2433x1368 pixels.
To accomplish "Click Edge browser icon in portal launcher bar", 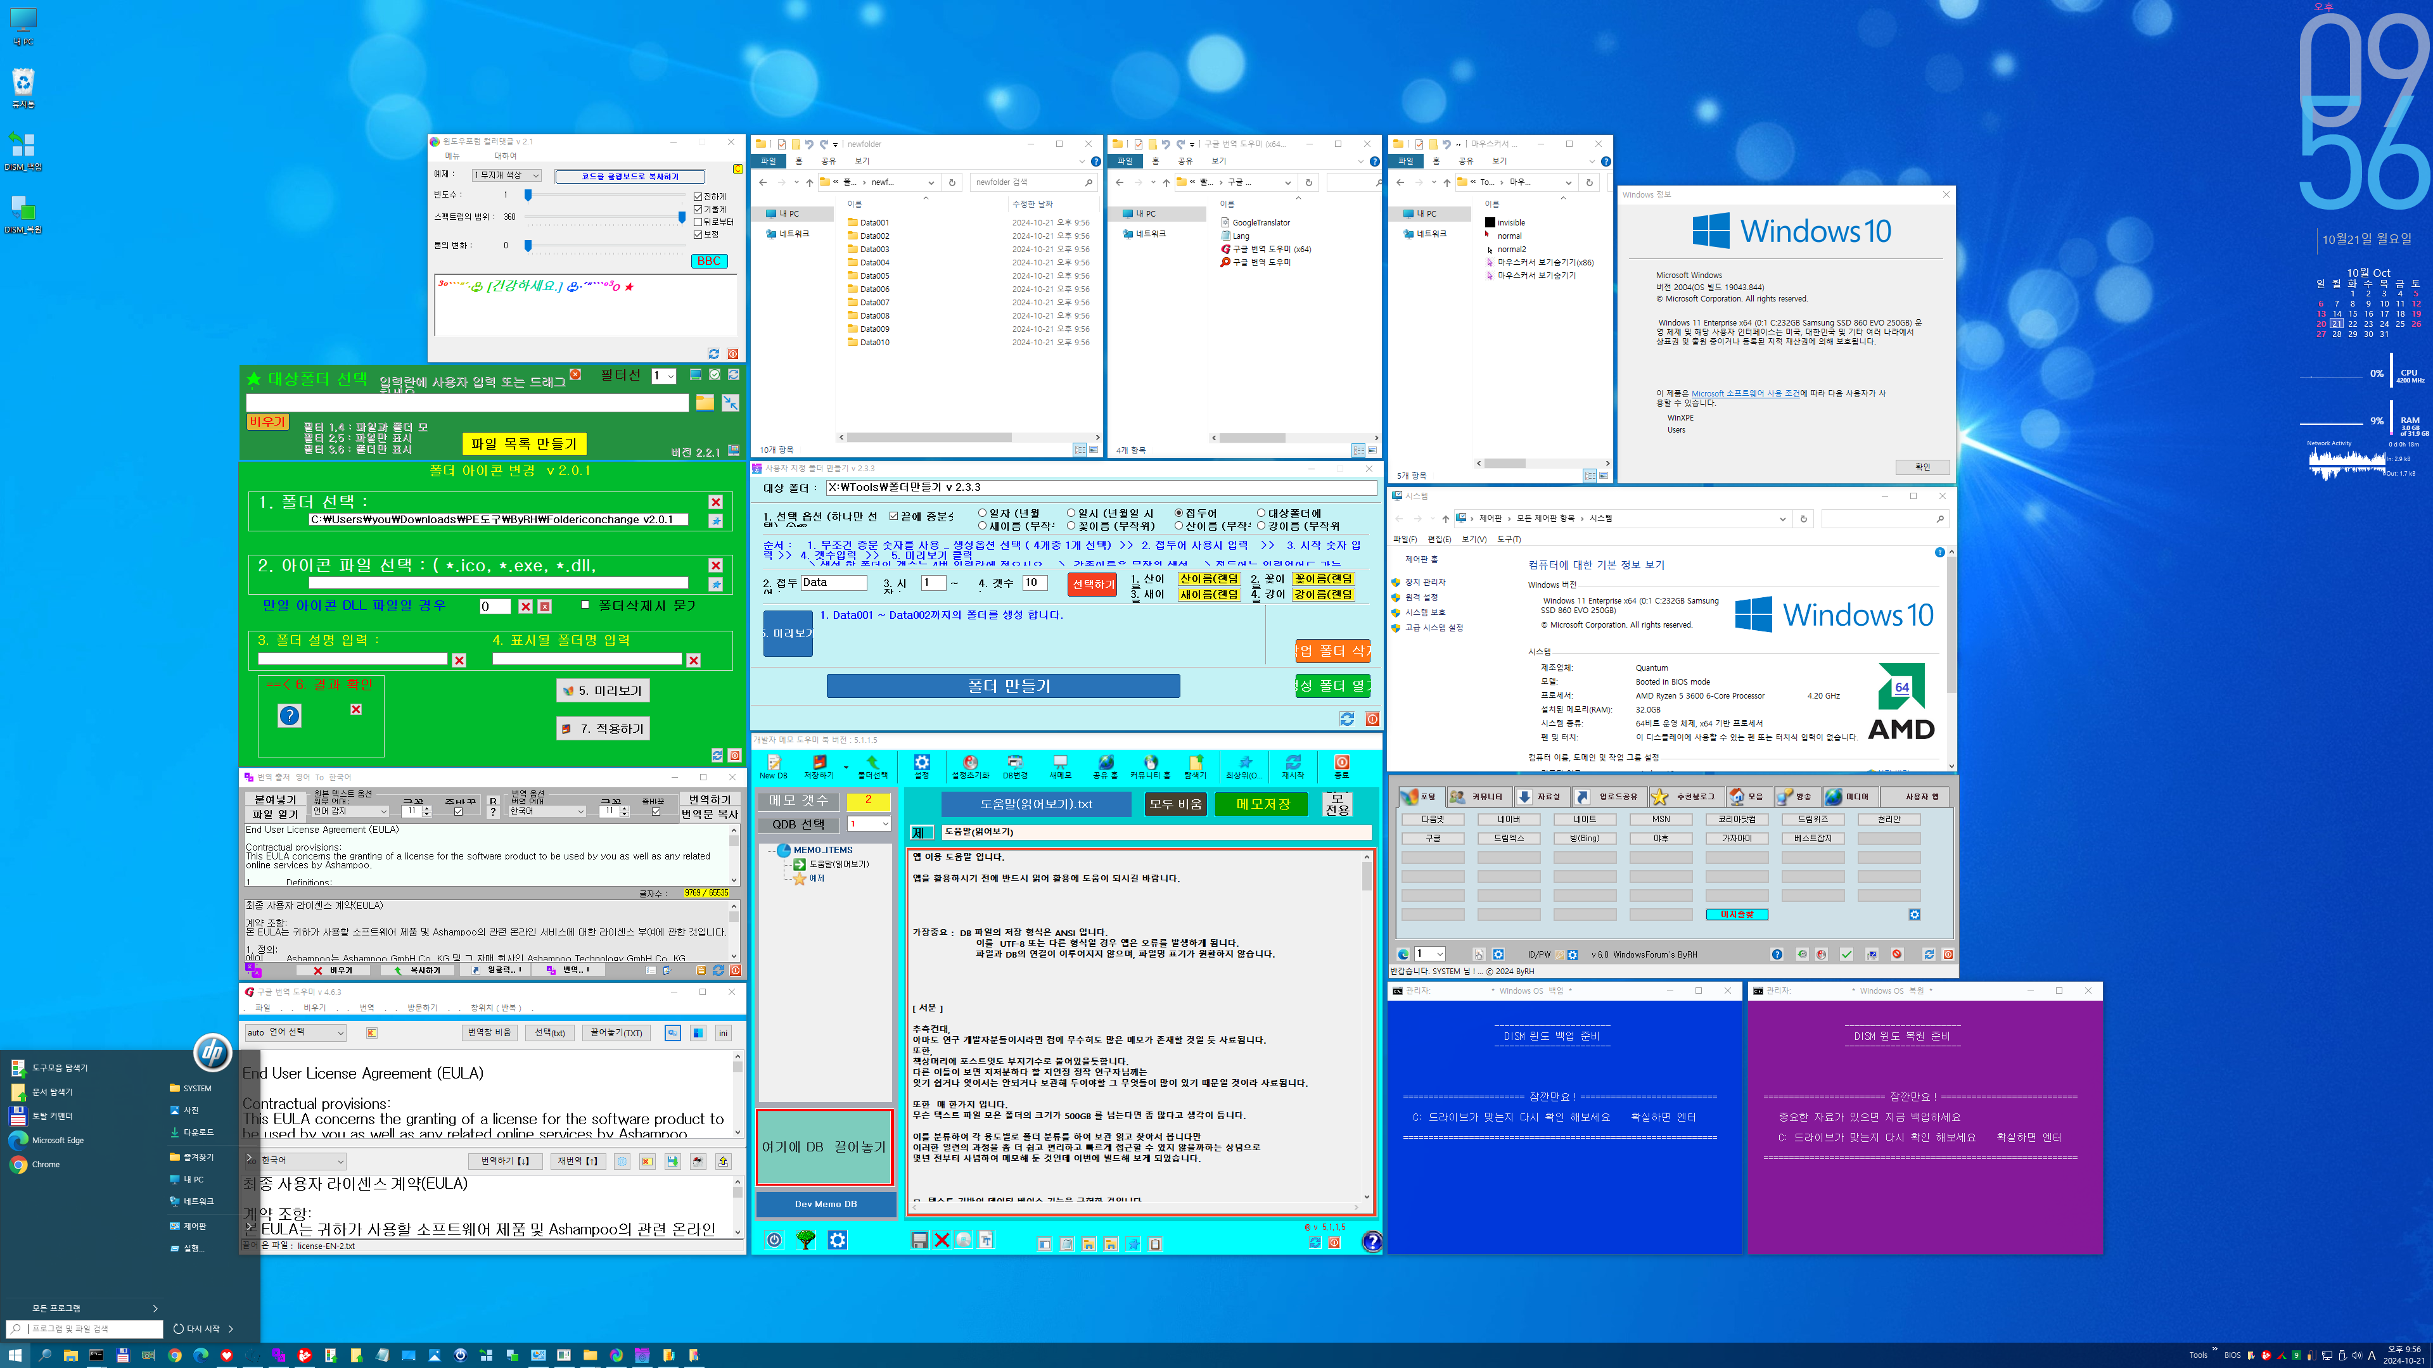I will 1403,954.
